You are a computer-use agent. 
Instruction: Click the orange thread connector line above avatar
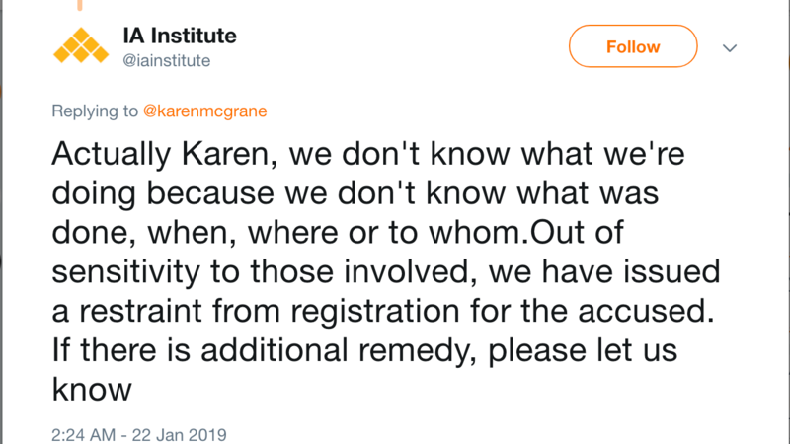[80, 5]
